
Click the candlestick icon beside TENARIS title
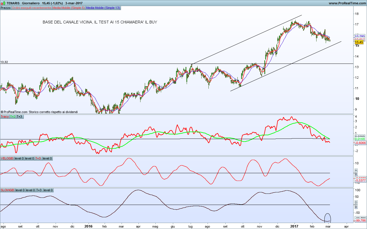tap(2, 3)
